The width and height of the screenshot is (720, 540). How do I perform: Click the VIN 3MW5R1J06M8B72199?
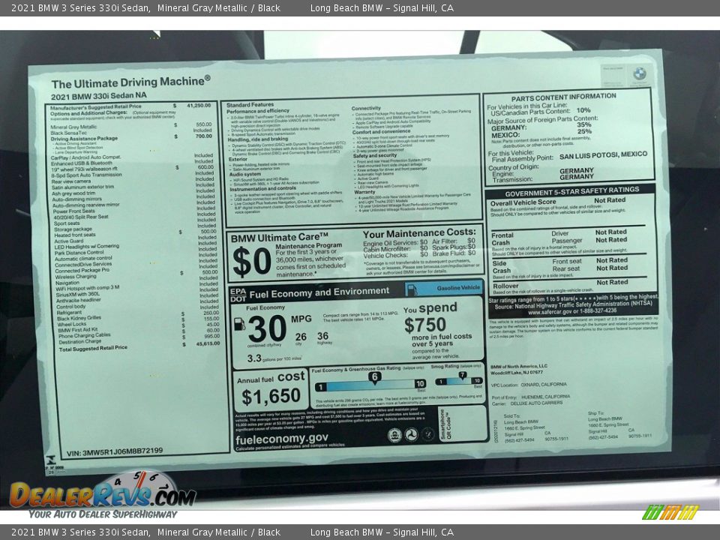pyautogui.click(x=115, y=451)
